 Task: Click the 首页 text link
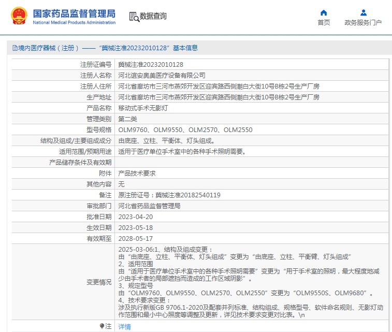pos(324,22)
